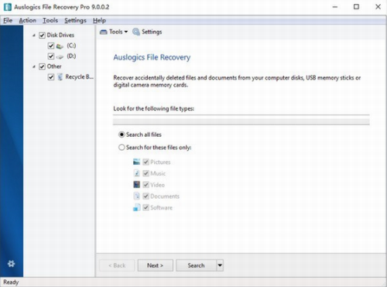The width and height of the screenshot is (387, 287).
Task: Open the Tools toolbar dropdown
Action: pos(114,32)
